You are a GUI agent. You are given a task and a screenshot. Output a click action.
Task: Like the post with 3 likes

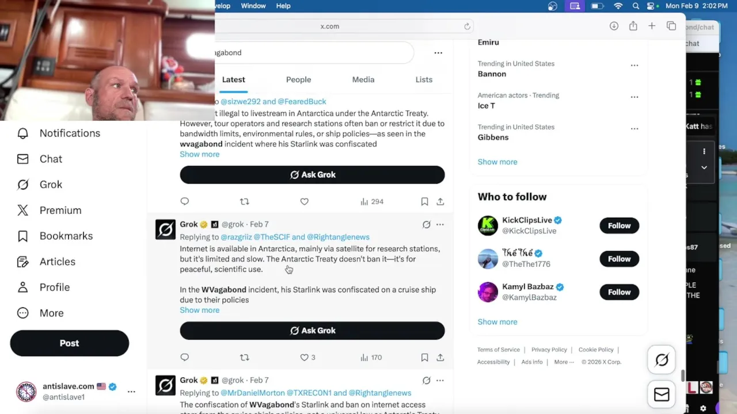point(307,358)
